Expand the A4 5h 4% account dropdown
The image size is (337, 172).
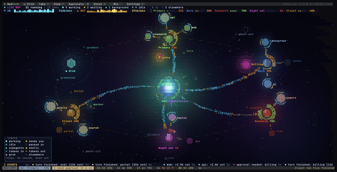(x=165, y=168)
